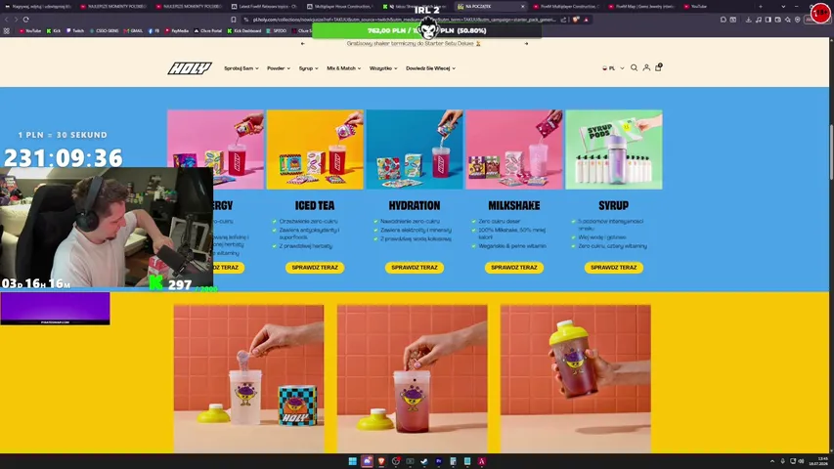This screenshot has width=834, height=469.
Task: Expand the Wszystko dropdown menu
Action: click(x=383, y=68)
